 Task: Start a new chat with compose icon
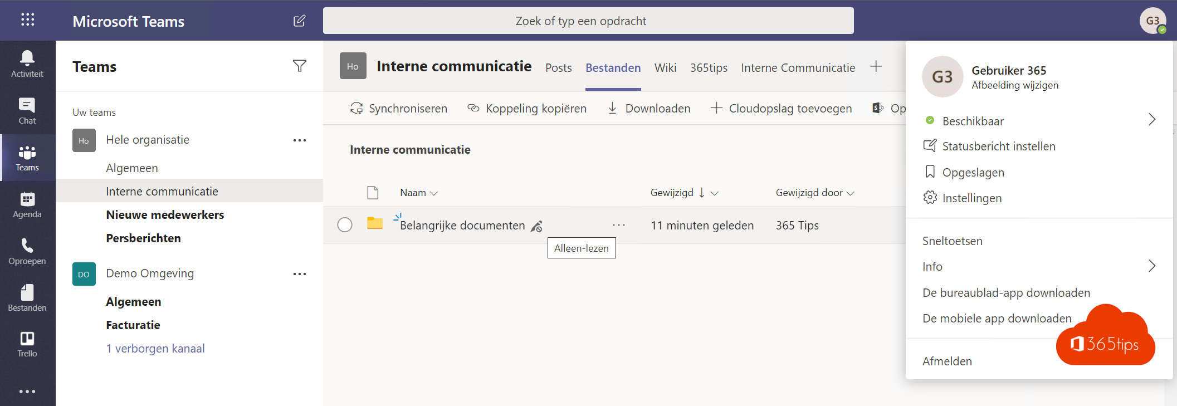point(299,21)
